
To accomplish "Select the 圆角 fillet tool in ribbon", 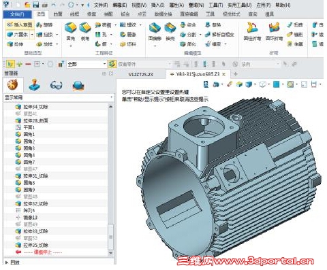I will coord(70,31).
